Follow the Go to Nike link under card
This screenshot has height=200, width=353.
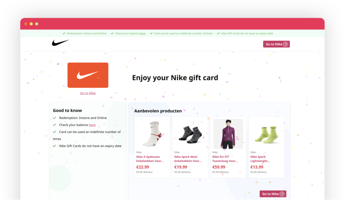[88, 93]
